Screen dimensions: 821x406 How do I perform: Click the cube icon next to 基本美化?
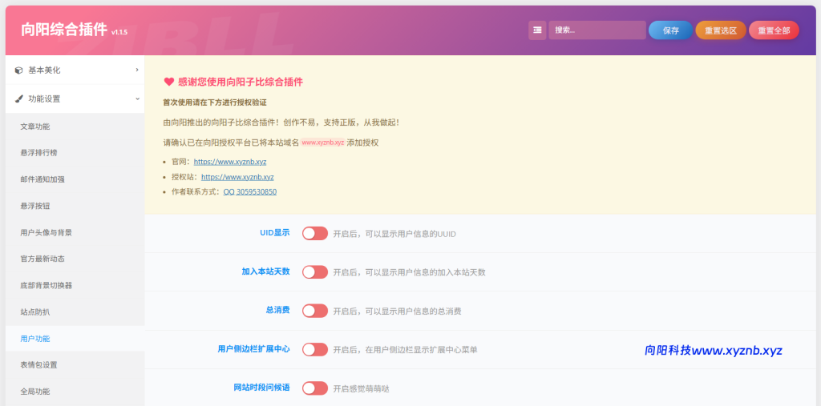click(x=19, y=70)
